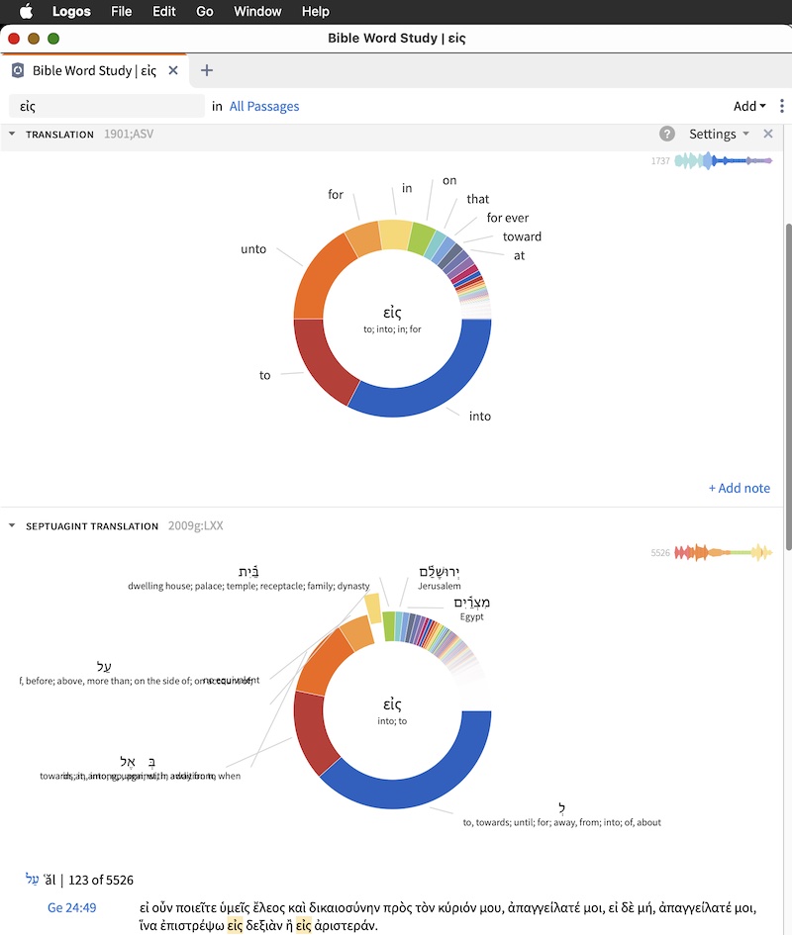
Task: Click the 'to, towards; until' chart label
Action: [561, 815]
